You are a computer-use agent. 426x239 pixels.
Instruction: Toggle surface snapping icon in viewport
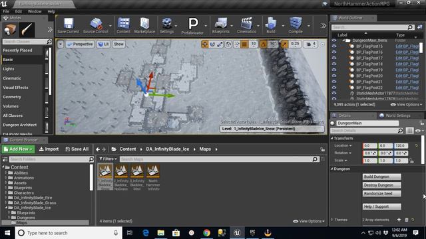(237, 44)
